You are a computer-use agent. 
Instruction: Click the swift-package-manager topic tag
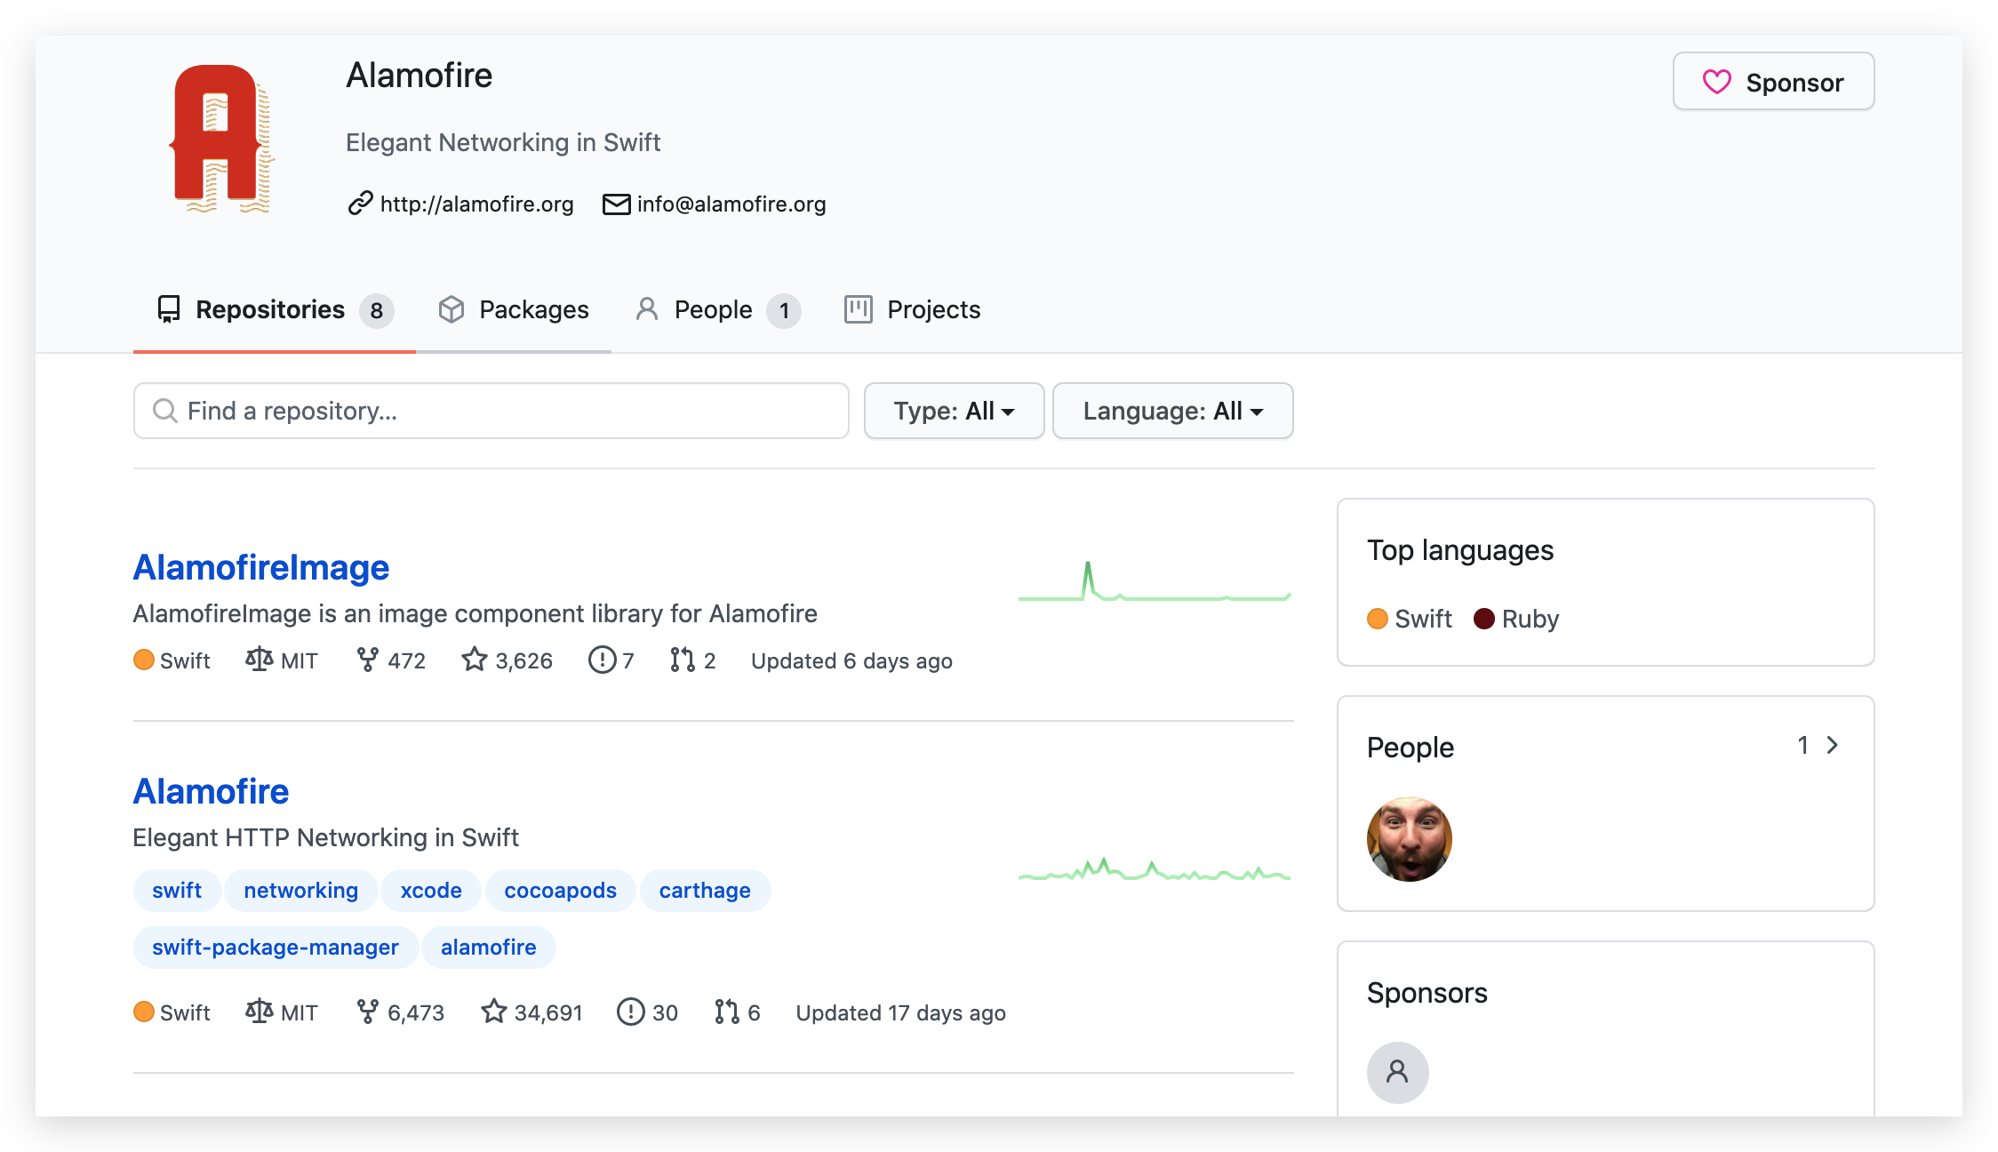point(275,947)
